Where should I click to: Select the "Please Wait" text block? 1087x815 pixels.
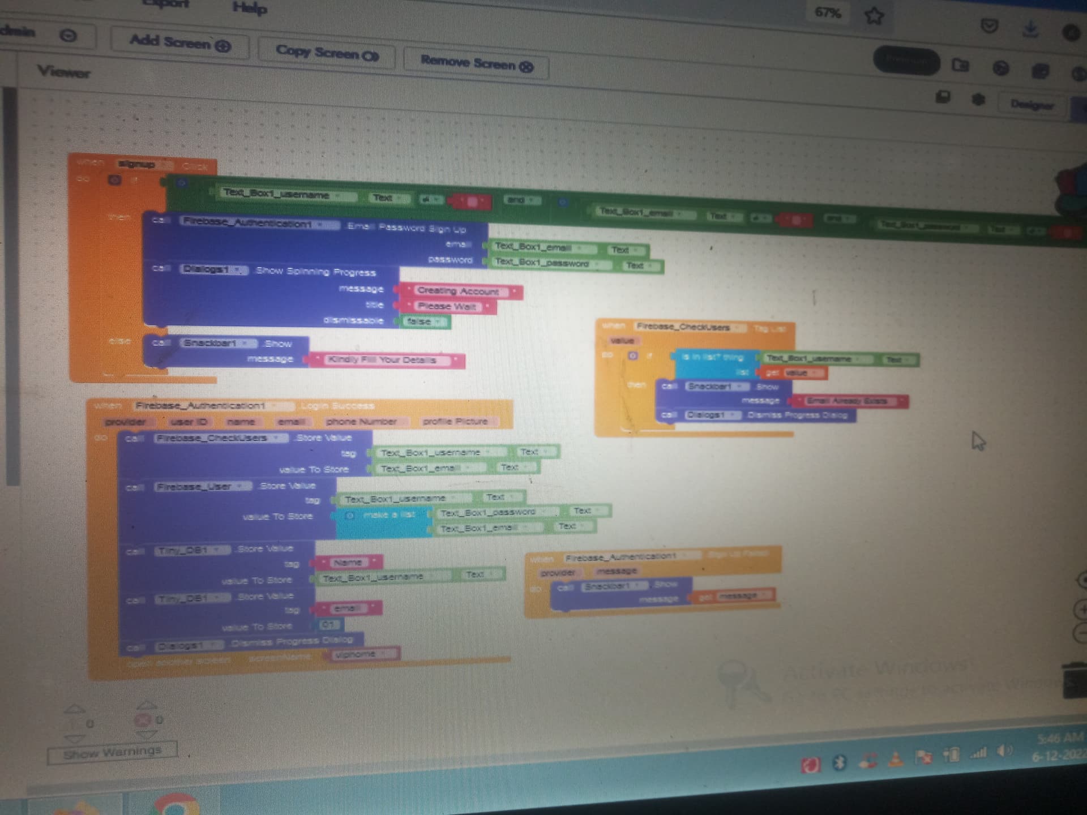click(447, 306)
